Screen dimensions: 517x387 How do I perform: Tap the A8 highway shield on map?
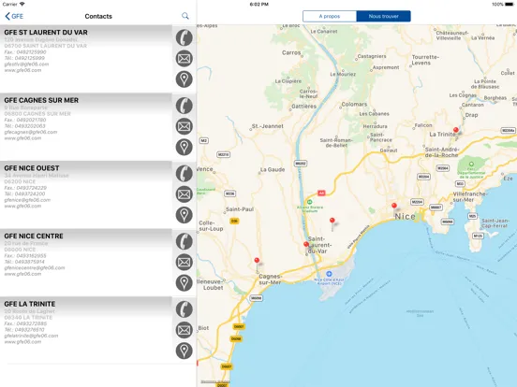coord(321,193)
